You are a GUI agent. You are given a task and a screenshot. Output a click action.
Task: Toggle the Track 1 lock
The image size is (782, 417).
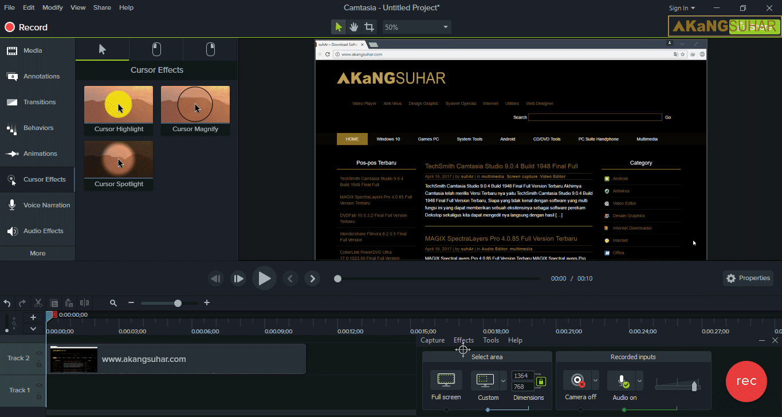point(39,396)
